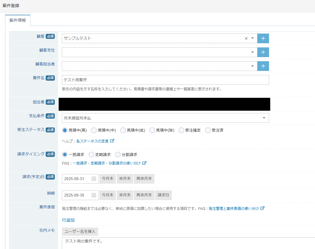Click external link icon after 発注管理と案件原価の使い分け

263,208
